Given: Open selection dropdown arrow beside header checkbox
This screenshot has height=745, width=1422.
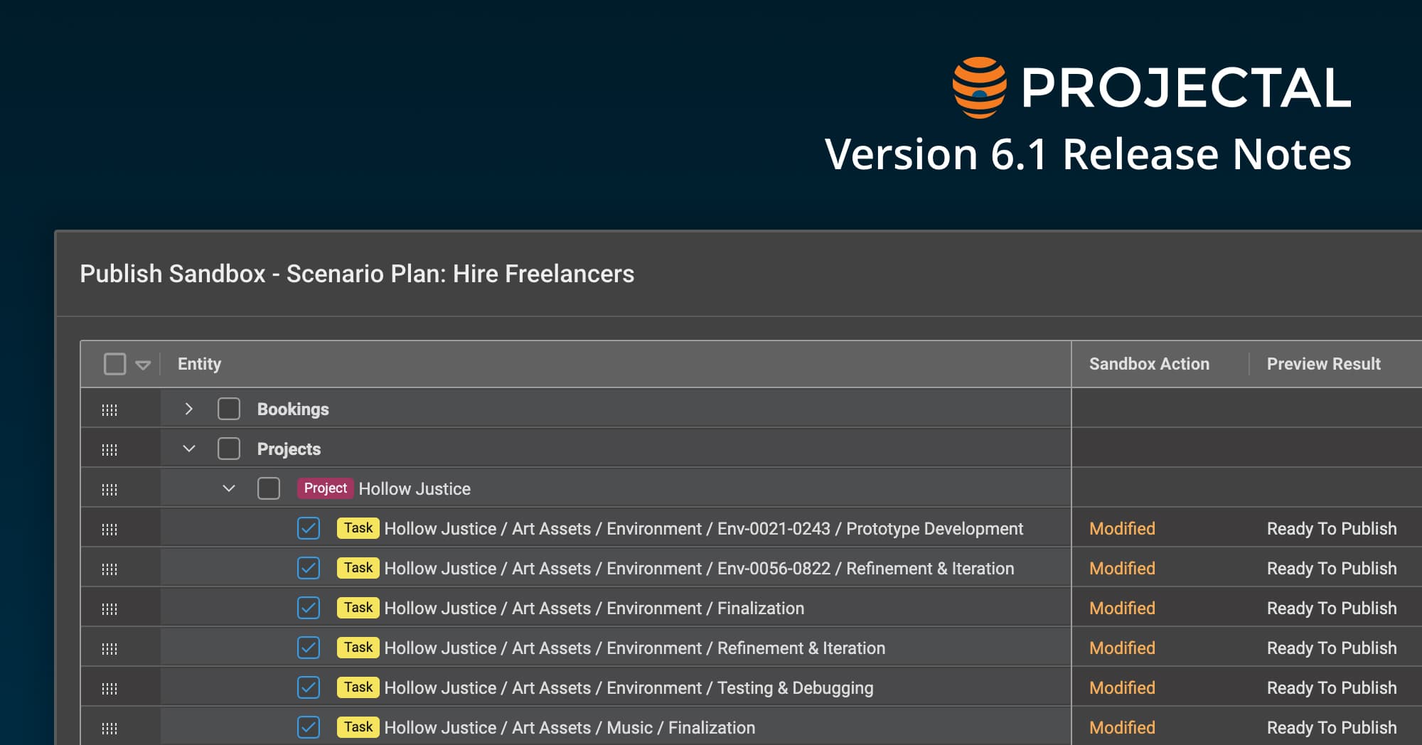Looking at the screenshot, I should coord(143,365).
